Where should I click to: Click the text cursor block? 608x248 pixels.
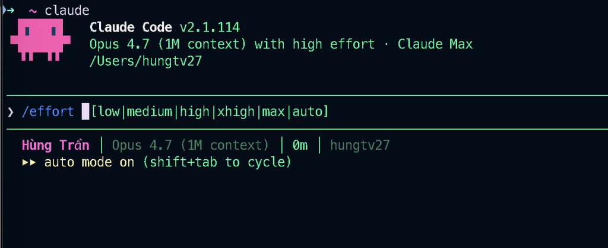[85, 111]
